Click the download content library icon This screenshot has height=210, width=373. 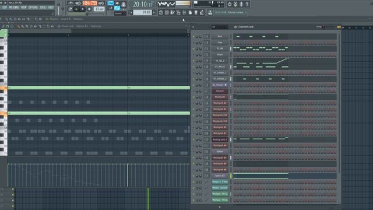pyautogui.click(x=210, y=12)
